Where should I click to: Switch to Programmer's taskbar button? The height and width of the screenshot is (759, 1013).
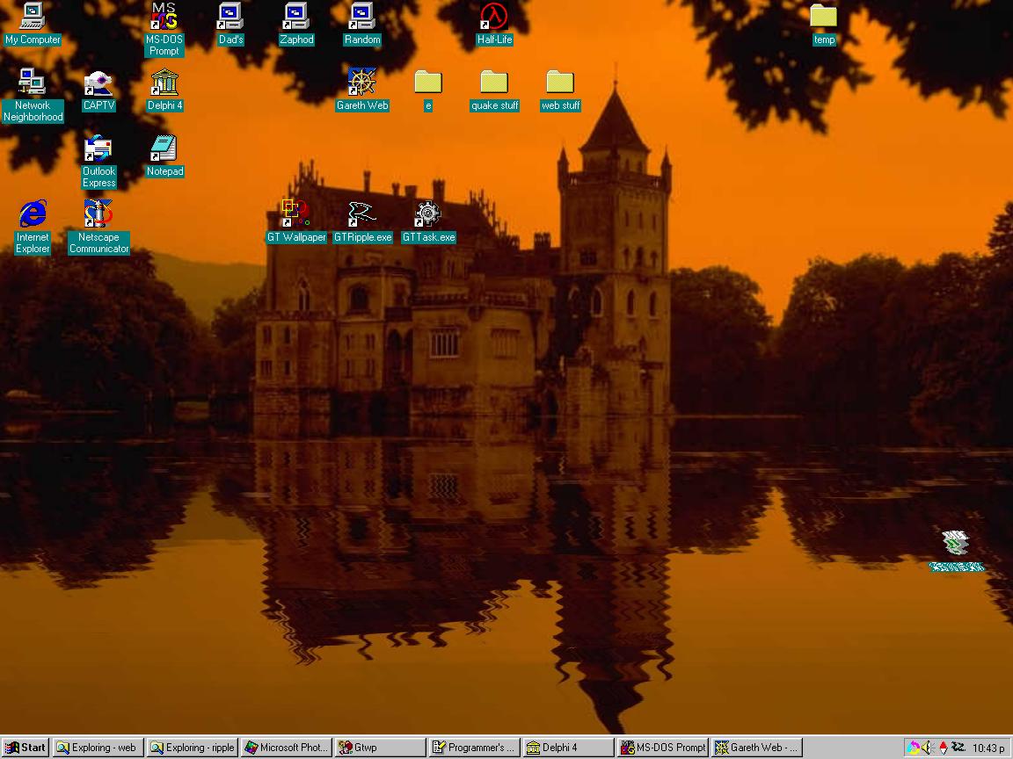[475, 748]
